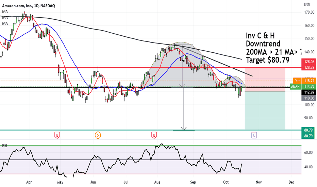Click the gray 110.08 price label

309,98
